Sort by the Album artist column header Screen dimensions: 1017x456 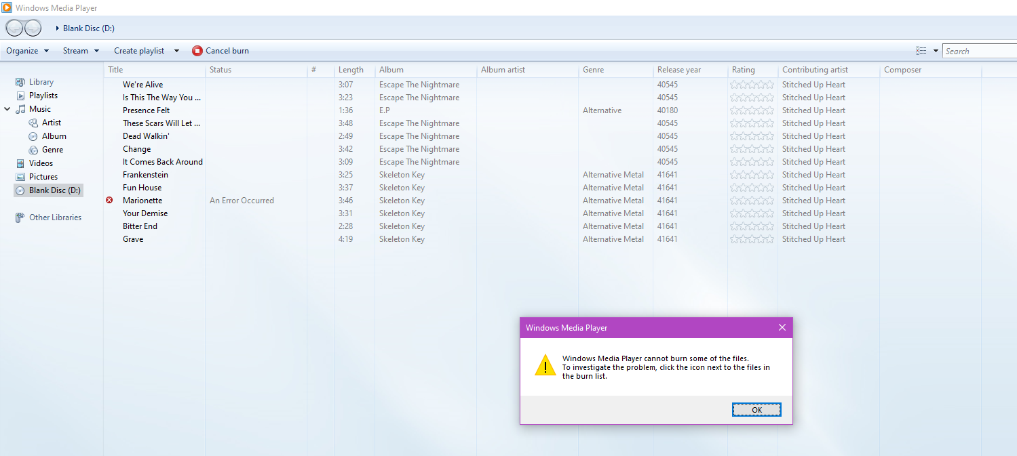[x=528, y=70]
